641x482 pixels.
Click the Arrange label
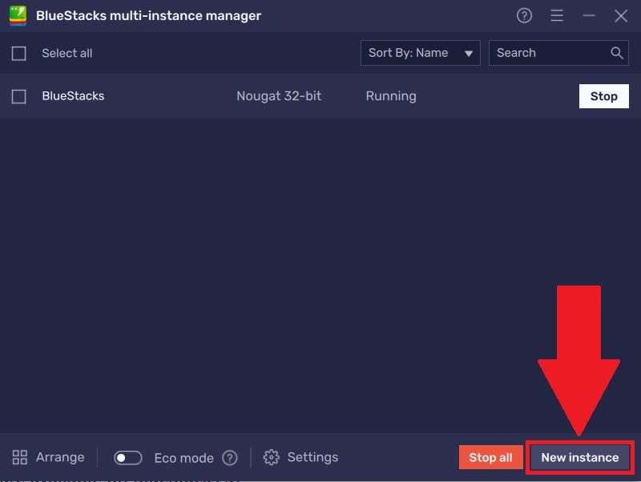click(x=60, y=457)
